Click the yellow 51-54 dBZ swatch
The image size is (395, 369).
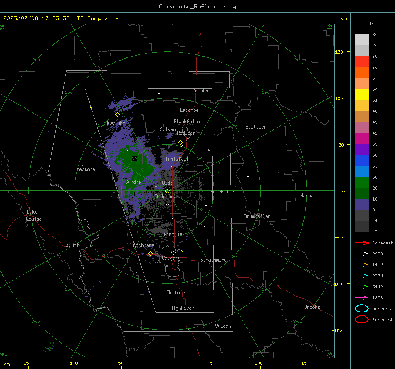pyautogui.click(x=362, y=94)
